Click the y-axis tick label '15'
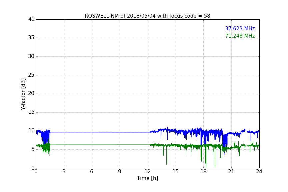 pos(31,112)
